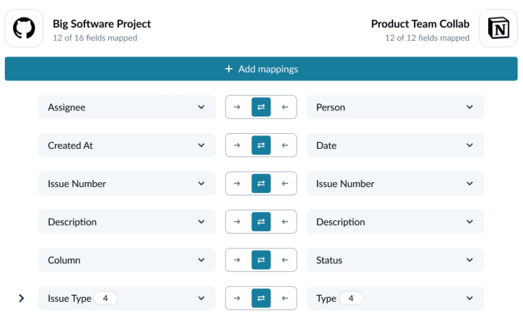Screen dimensions: 523x316
Task: Toggle two-way sync for Column and Status
Action: pos(261,260)
